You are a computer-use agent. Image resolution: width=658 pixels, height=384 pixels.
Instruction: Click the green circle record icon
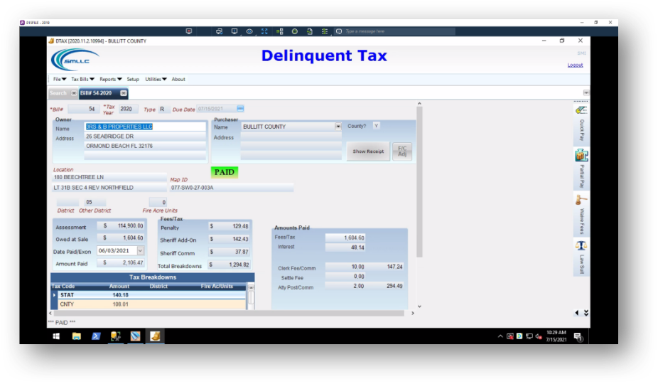295,31
